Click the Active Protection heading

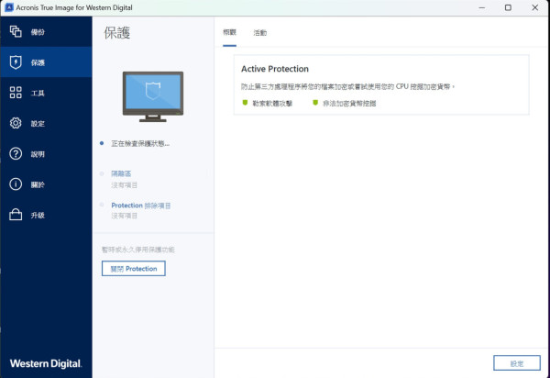[275, 69]
